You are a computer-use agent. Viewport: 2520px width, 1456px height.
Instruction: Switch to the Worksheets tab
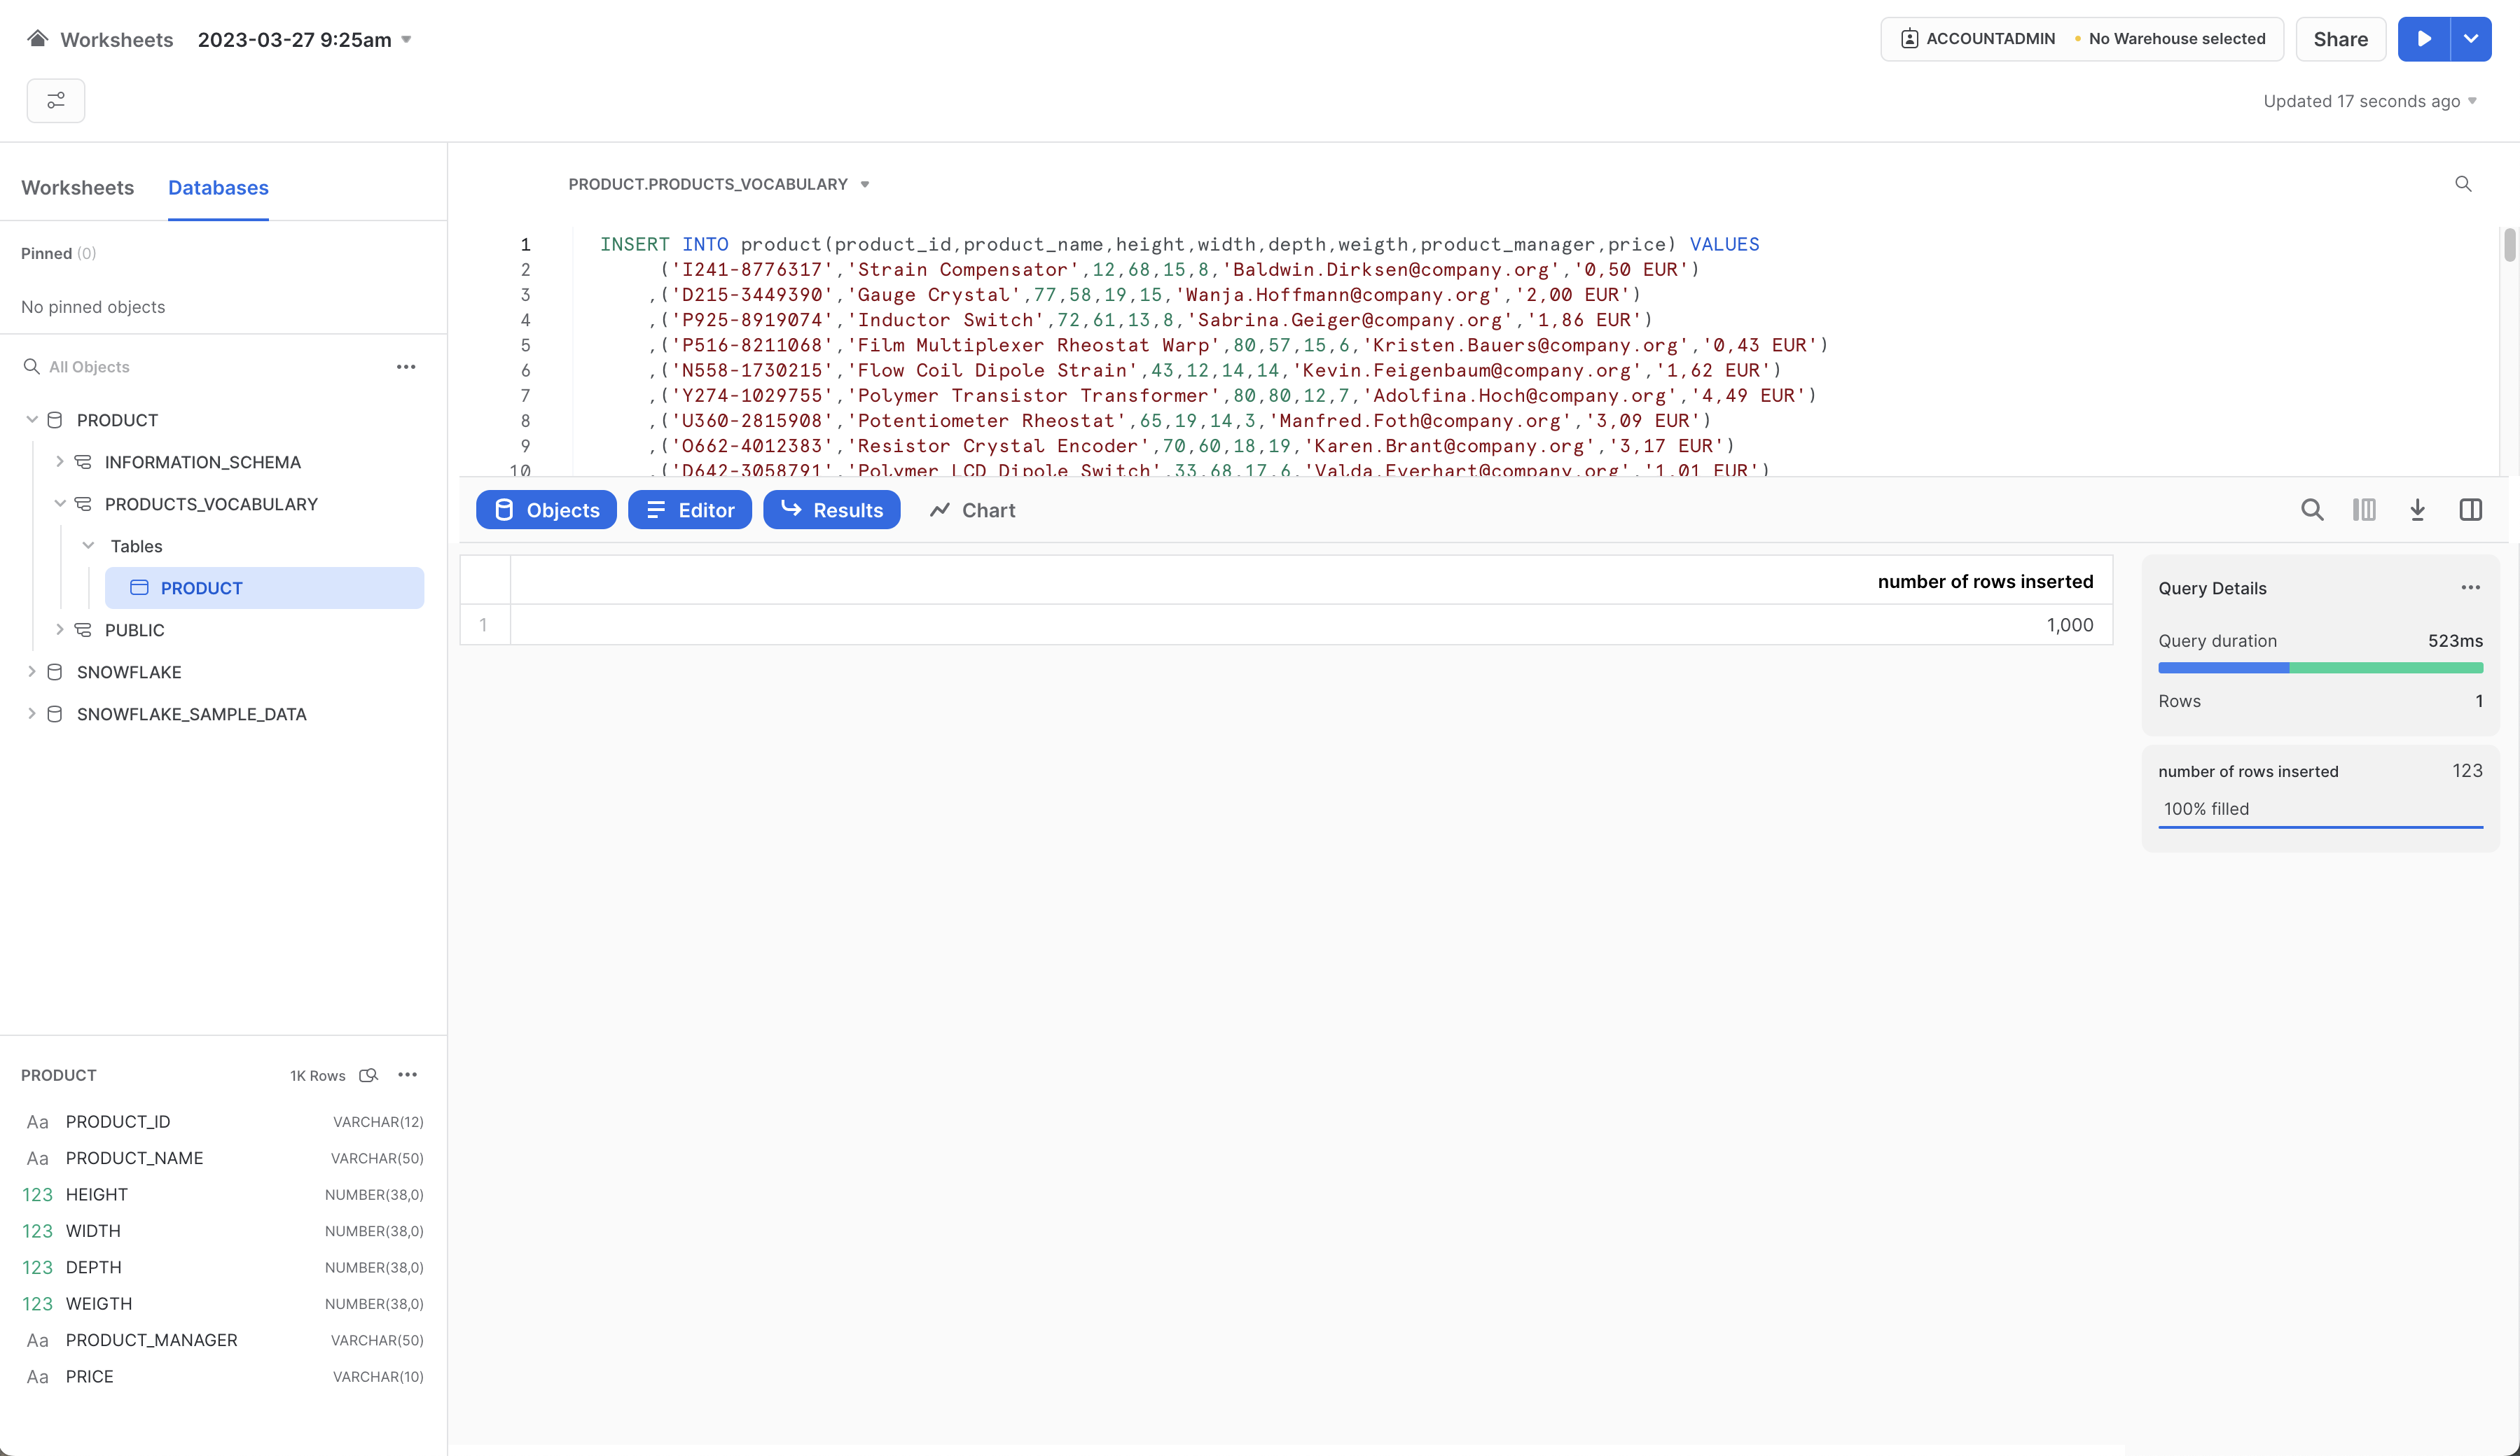77,188
